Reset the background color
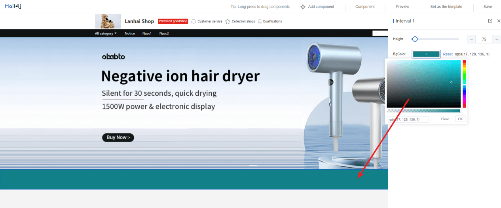 click(448, 54)
